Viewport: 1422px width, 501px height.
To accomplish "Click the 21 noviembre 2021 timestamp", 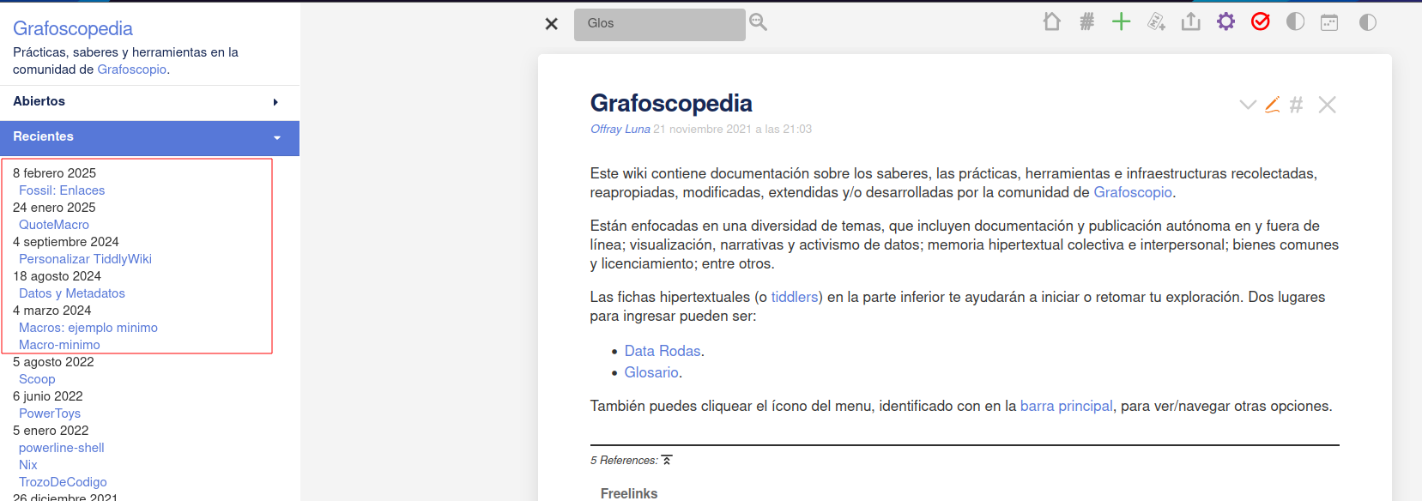I will click(x=732, y=130).
